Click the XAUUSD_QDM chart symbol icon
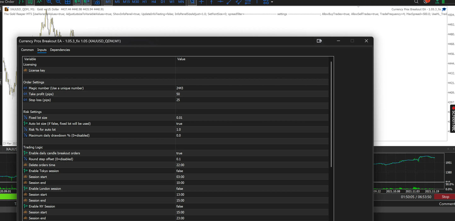This screenshot has width=455, height=221. tap(7, 9)
